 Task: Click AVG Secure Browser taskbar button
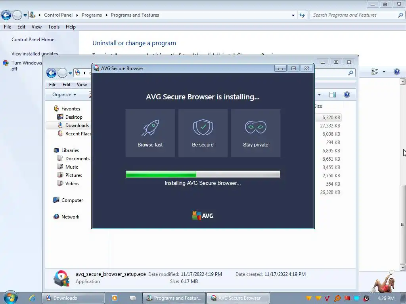[x=238, y=298]
